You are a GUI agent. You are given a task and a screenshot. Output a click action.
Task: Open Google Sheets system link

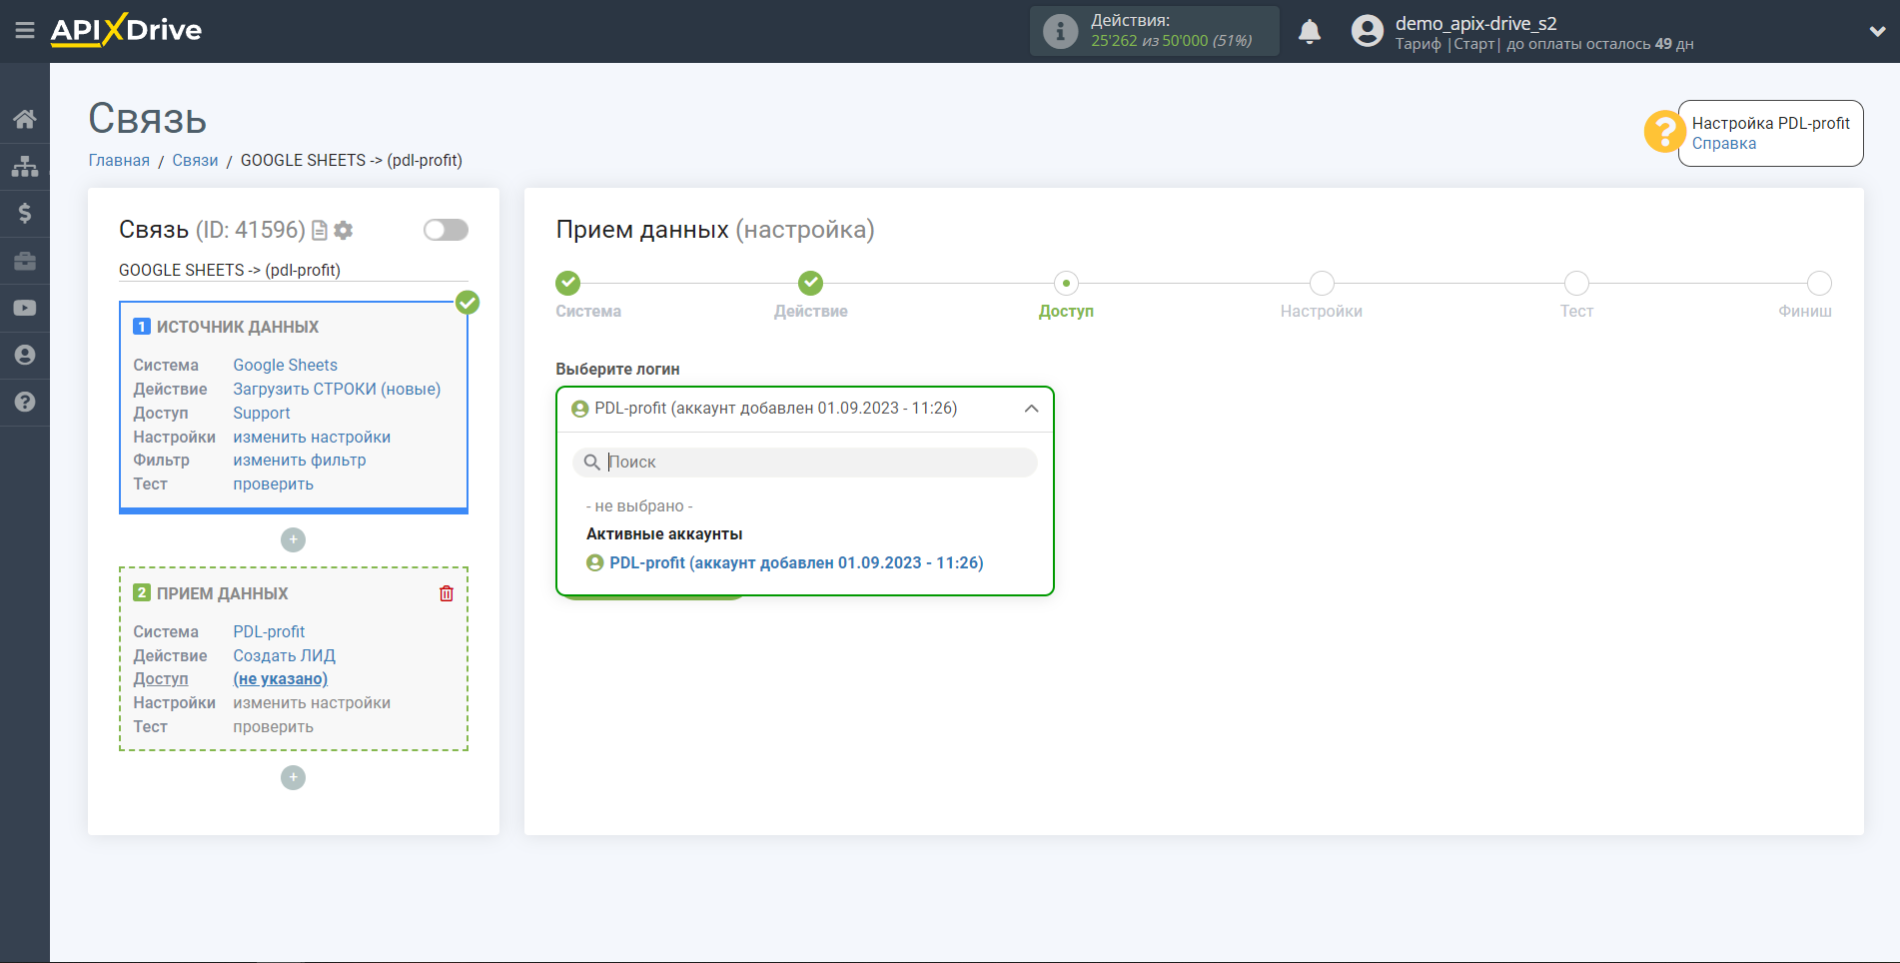coord(285,366)
